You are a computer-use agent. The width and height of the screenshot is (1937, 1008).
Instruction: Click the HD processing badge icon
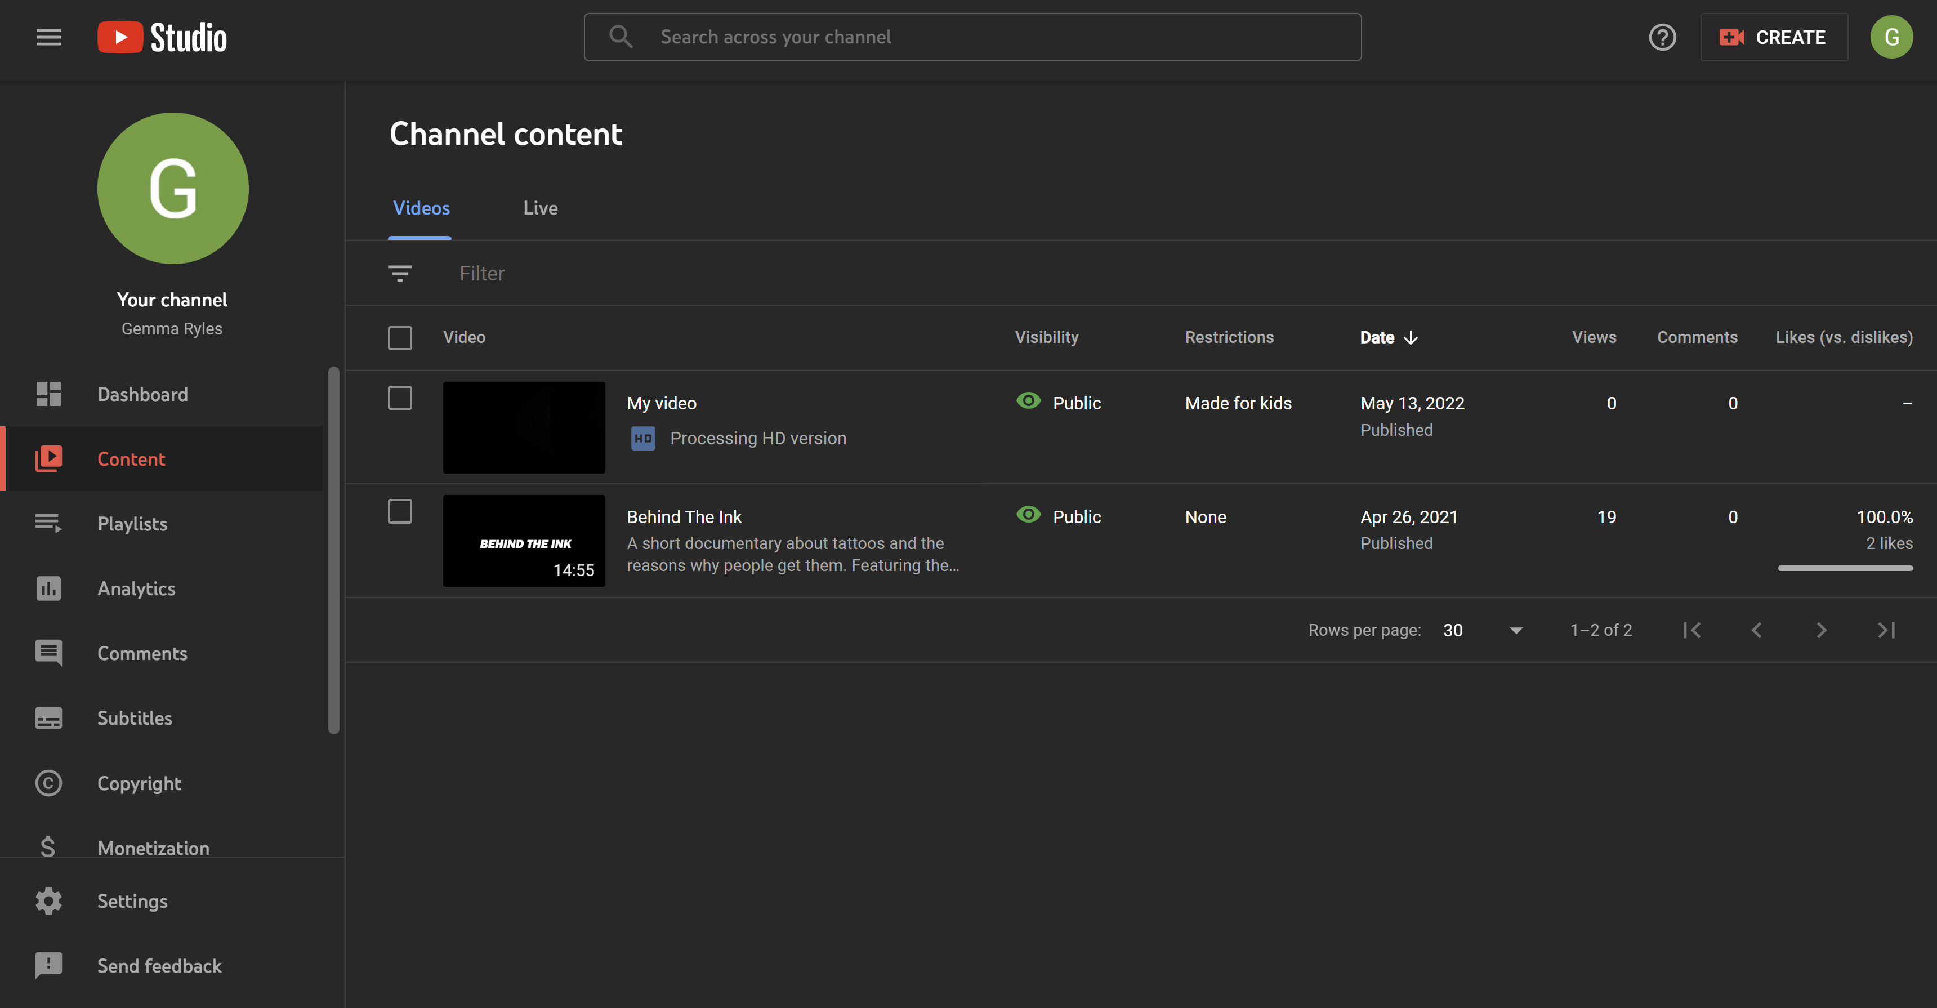pyautogui.click(x=643, y=438)
